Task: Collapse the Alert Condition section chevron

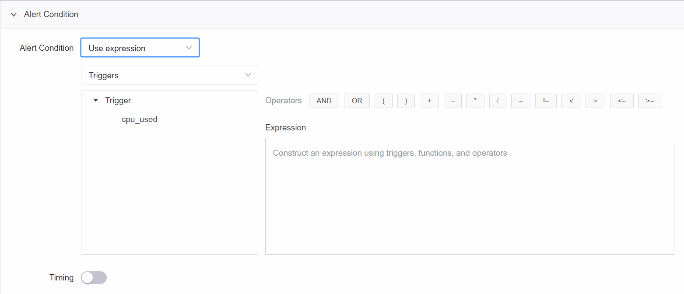Action: (14, 14)
